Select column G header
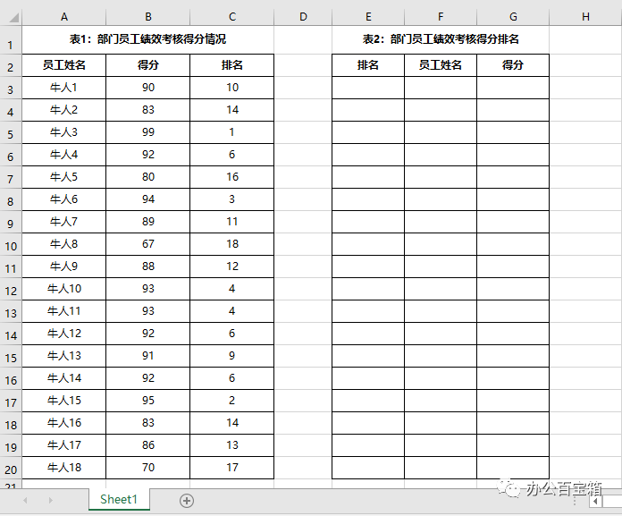The width and height of the screenshot is (622, 516). tap(513, 17)
